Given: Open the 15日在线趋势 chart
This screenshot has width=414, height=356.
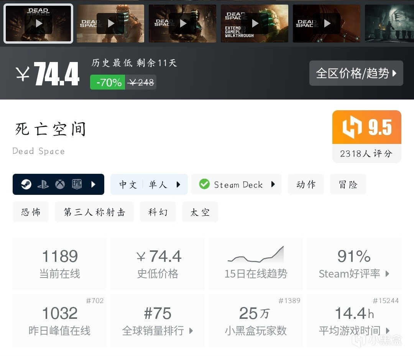Looking at the screenshot, I should coord(256,264).
